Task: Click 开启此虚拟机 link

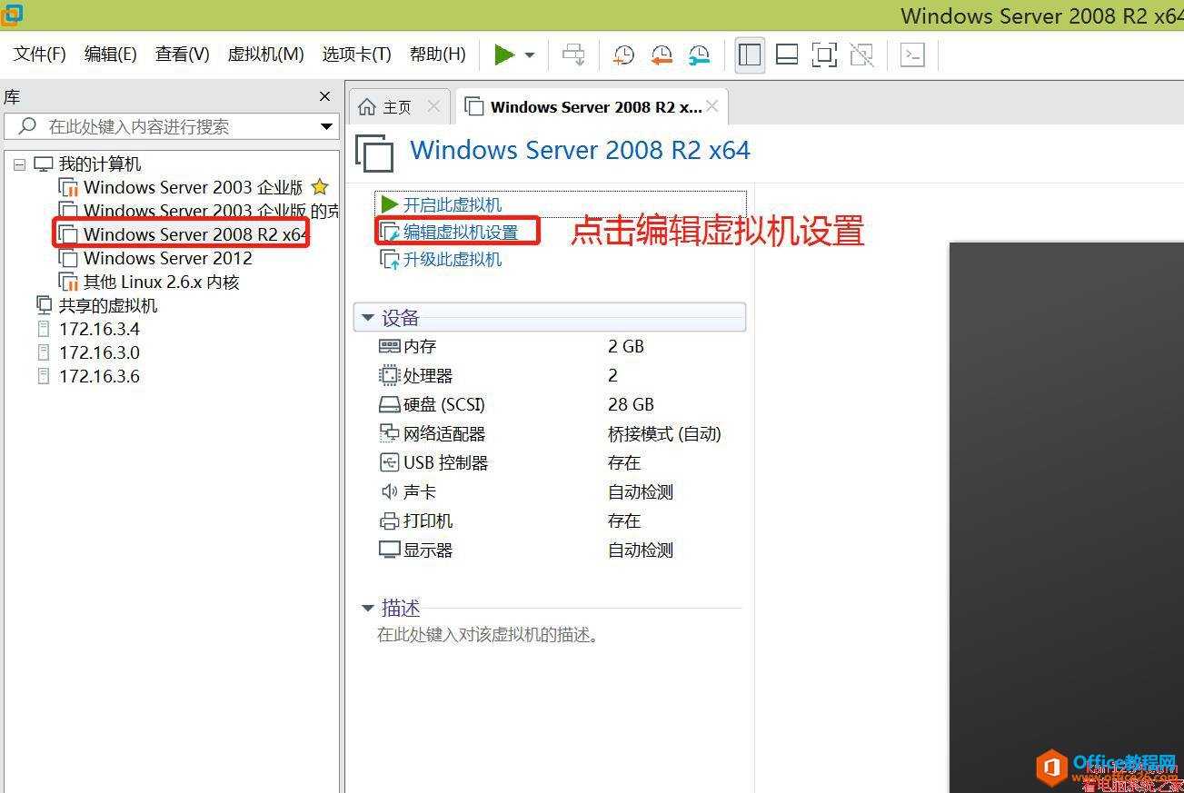Action: pyautogui.click(x=453, y=204)
